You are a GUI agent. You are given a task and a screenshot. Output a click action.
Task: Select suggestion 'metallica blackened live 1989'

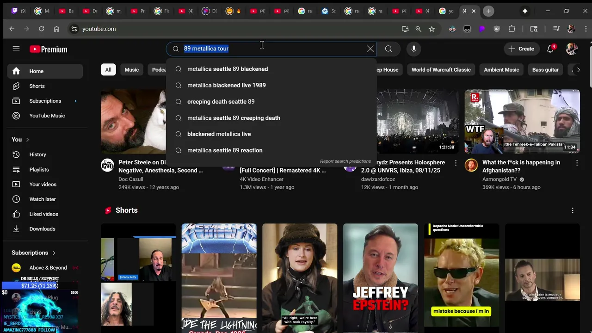[x=271, y=85]
